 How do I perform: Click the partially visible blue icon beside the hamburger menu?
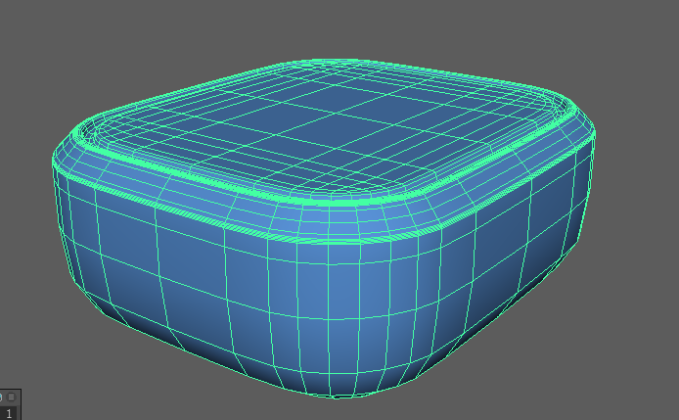(2, 397)
